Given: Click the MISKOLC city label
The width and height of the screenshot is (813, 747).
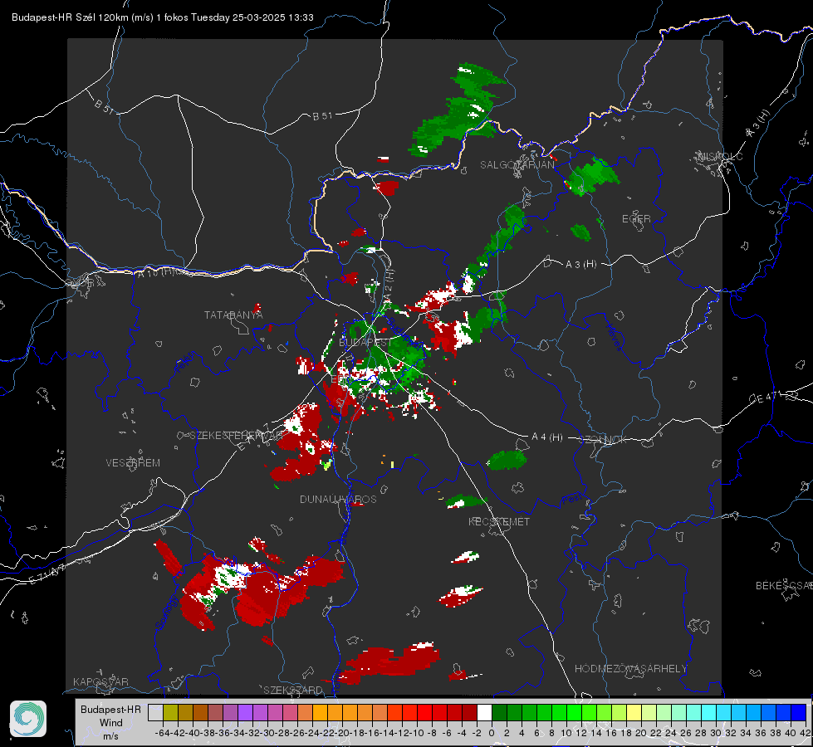Looking at the screenshot, I should (720, 157).
